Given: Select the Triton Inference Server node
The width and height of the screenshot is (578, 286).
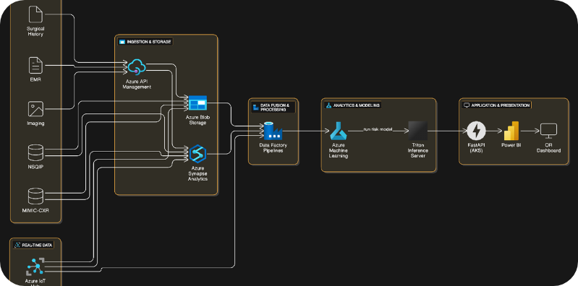Looking at the screenshot, I should [x=417, y=131].
